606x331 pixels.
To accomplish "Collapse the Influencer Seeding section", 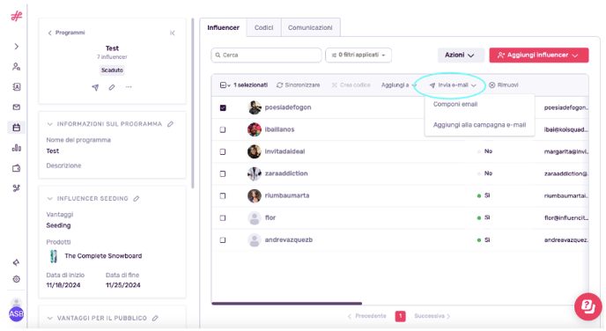I will (49, 199).
